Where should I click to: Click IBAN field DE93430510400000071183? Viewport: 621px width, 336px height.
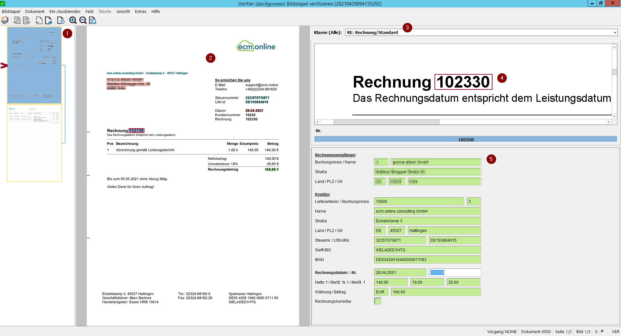pyautogui.click(x=427, y=259)
